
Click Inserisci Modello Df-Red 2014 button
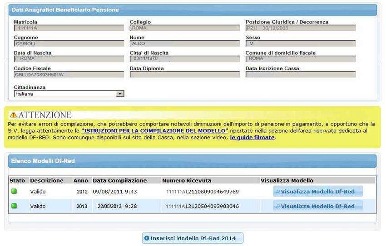(x=193, y=238)
